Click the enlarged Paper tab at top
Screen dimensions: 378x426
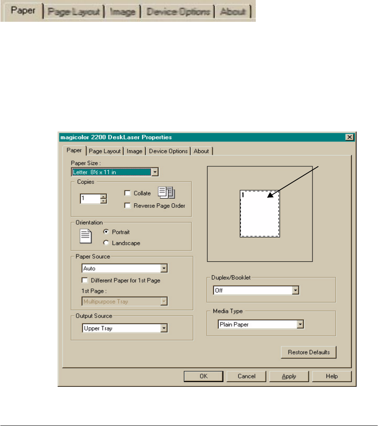tap(23, 10)
